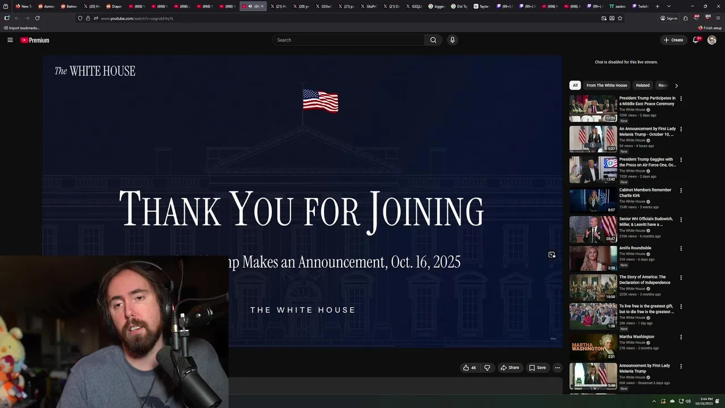This screenshot has width=725, height=408.
Task: Open Martha Washington video thumbnail
Action: [x=593, y=347]
